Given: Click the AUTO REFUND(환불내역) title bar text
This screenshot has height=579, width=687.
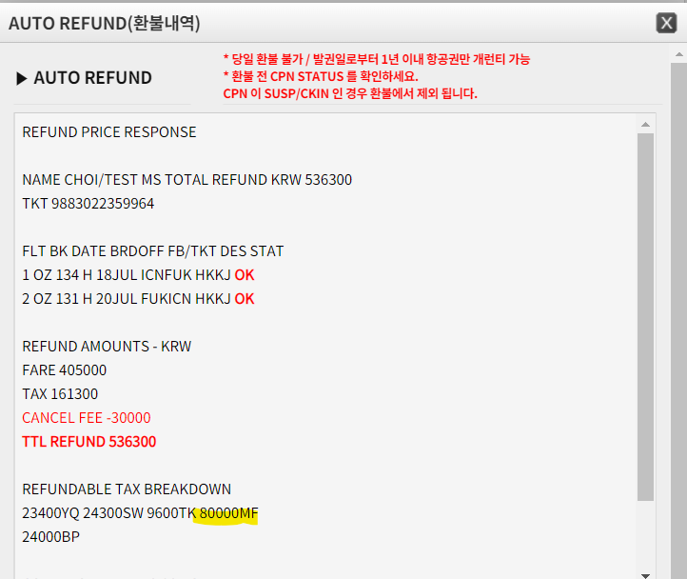Looking at the screenshot, I should 105,24.
